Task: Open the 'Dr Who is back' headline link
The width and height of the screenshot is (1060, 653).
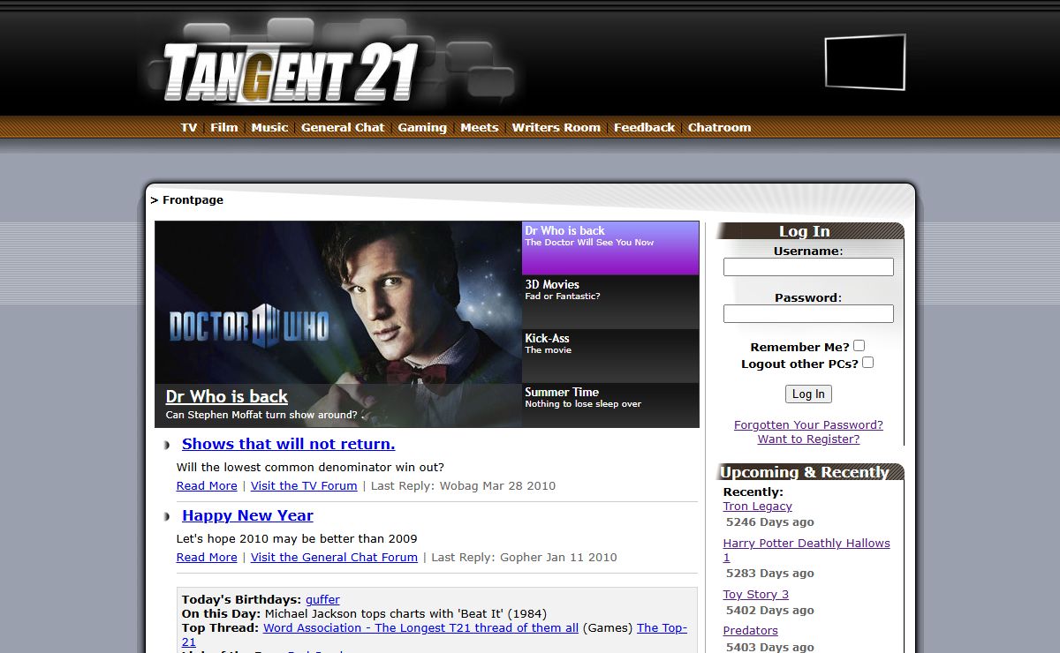Action: click(x=227, y=396)
